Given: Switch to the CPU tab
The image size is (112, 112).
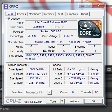Looking at the screenshot, I should (10, 14).
